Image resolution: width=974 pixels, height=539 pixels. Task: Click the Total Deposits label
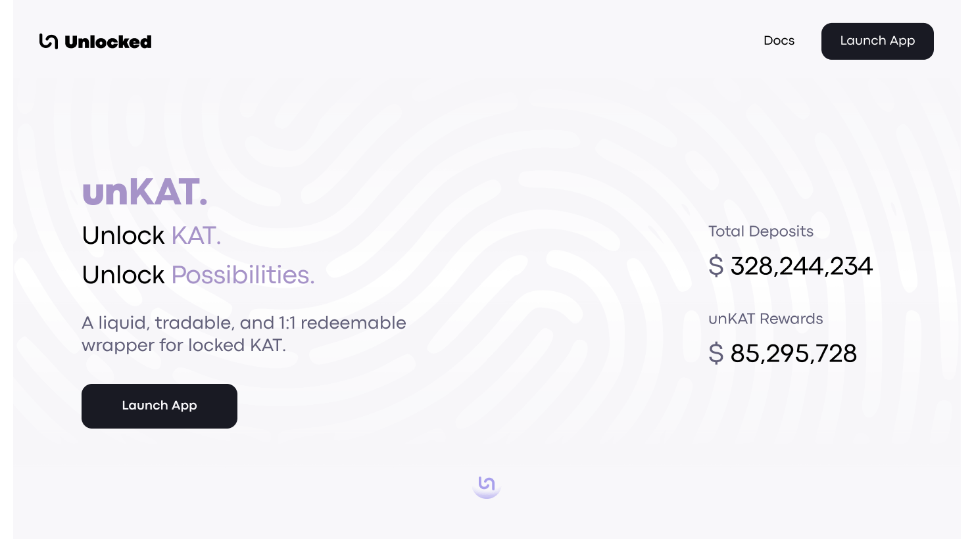pos(760,231)
